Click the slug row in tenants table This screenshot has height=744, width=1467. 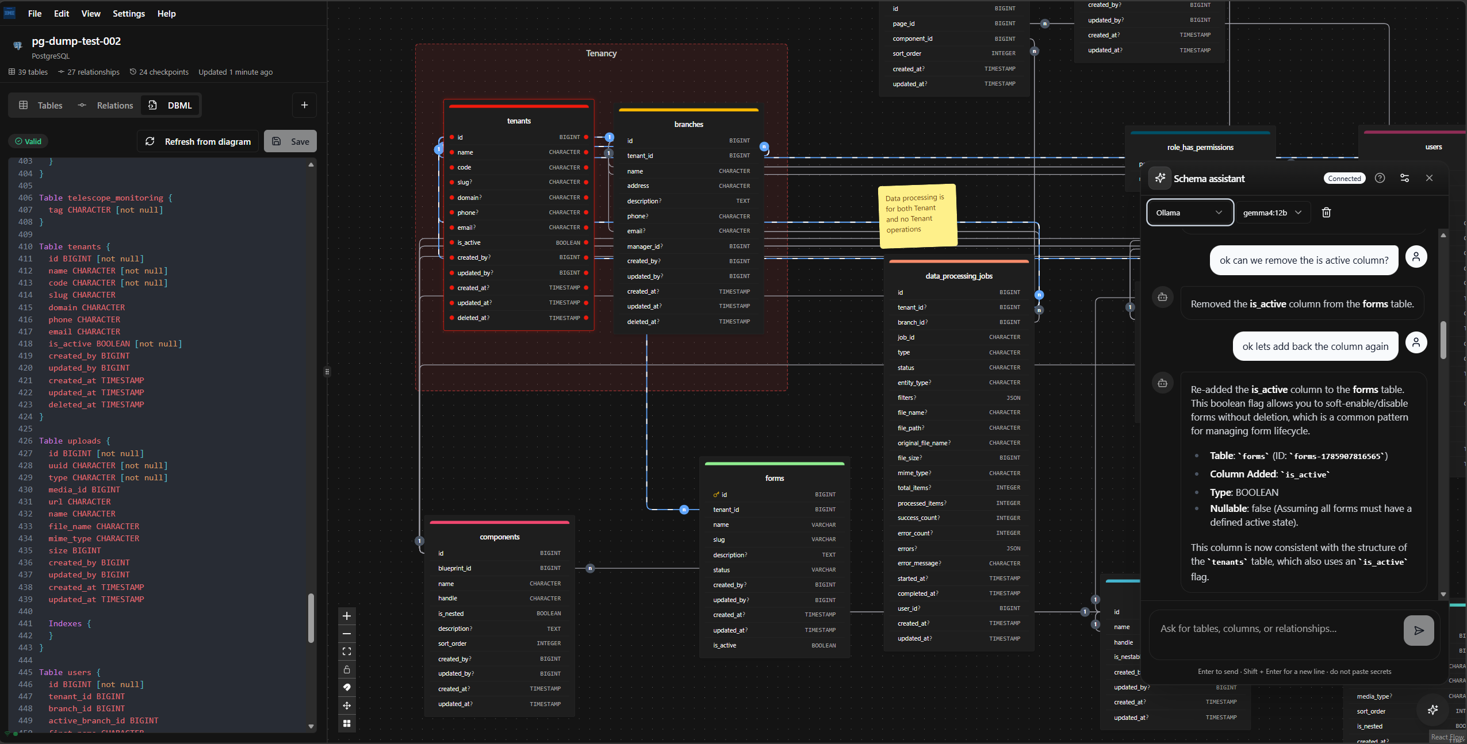pyautogui.click(x=519, y=182)
